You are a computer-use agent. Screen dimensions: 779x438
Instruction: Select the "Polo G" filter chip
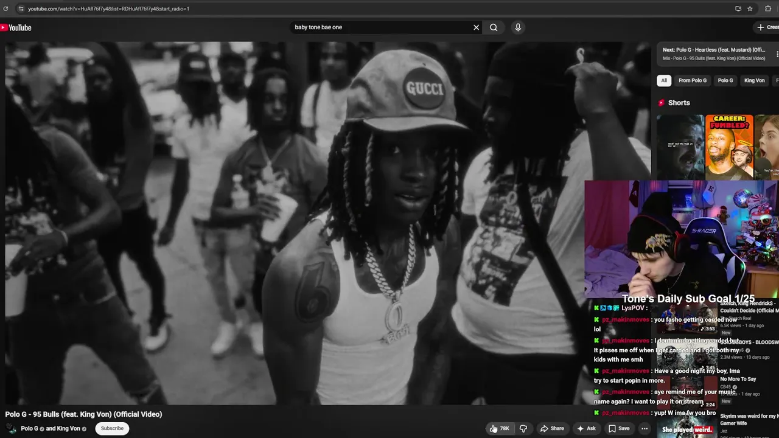click(725, 80)
